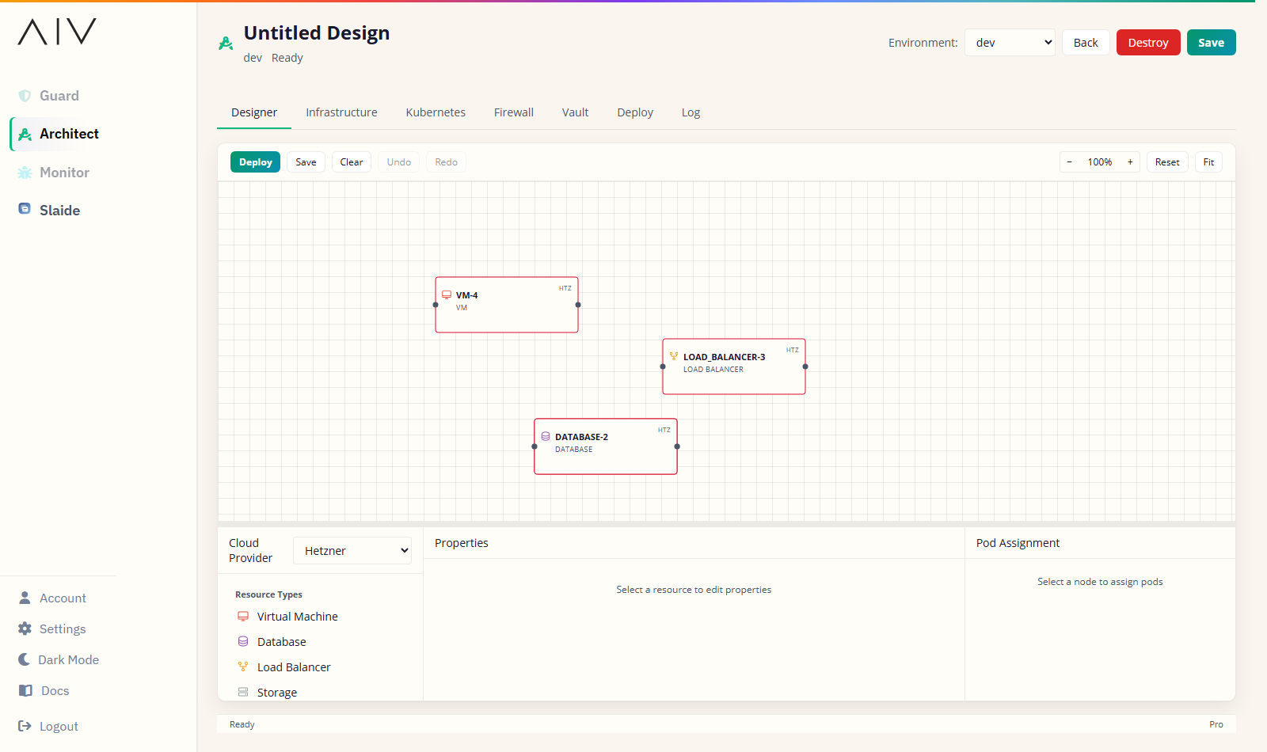Select the Load Balancer resource icon
The image size is (1267, 752).
tap(243, 667)
